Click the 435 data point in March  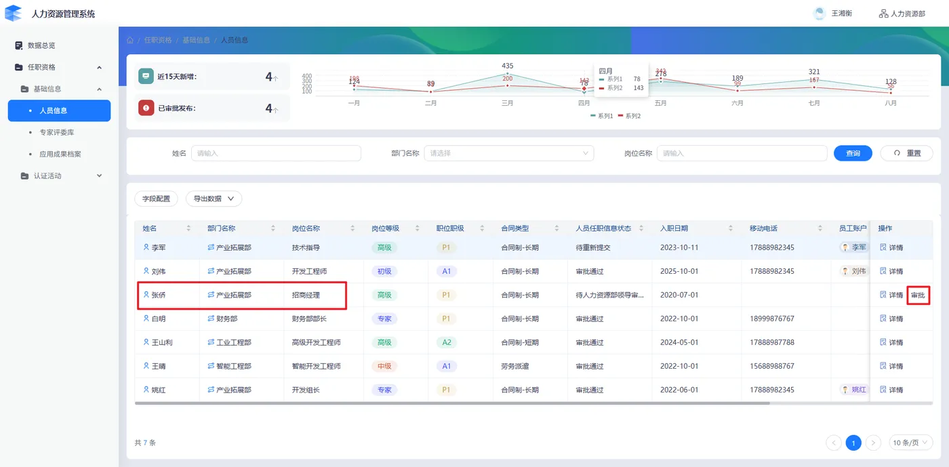507,73
